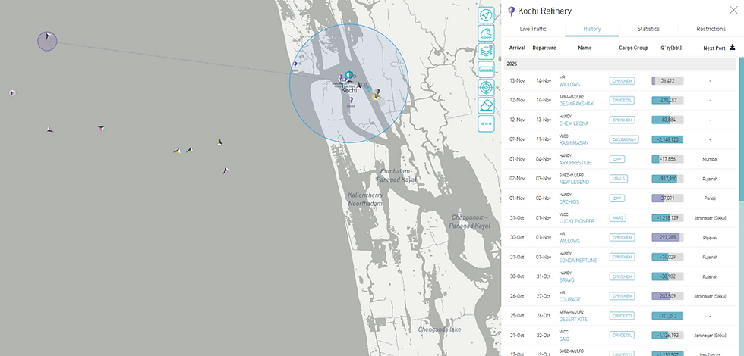Download the port history table

click(732, 47)
